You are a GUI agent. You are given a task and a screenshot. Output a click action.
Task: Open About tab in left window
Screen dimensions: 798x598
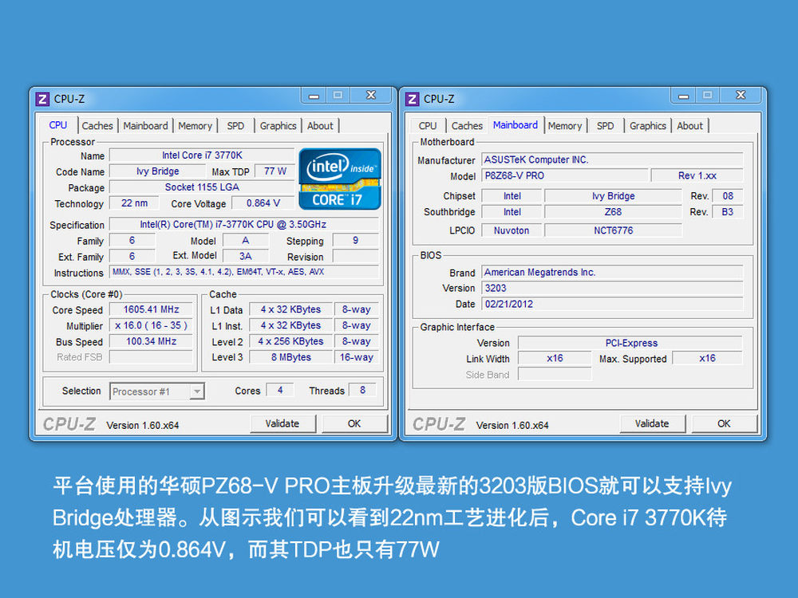[320, 126]
